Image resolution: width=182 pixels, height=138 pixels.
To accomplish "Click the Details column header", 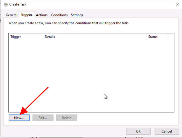I will pos(94,37).
